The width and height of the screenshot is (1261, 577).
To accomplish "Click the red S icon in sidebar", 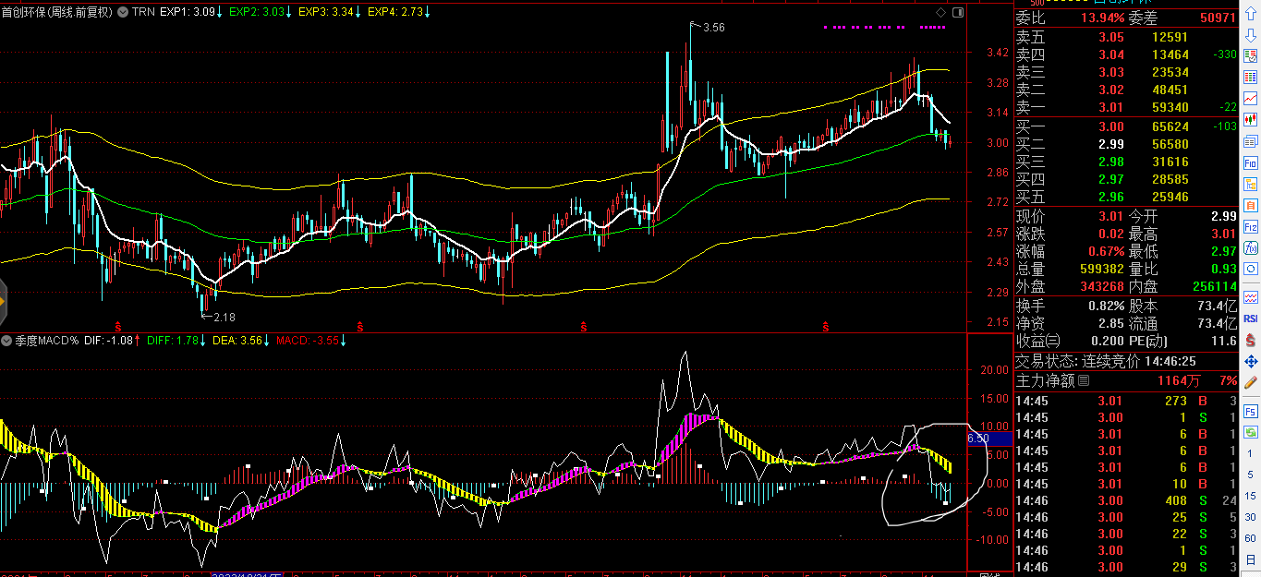I will [1251, 339].
